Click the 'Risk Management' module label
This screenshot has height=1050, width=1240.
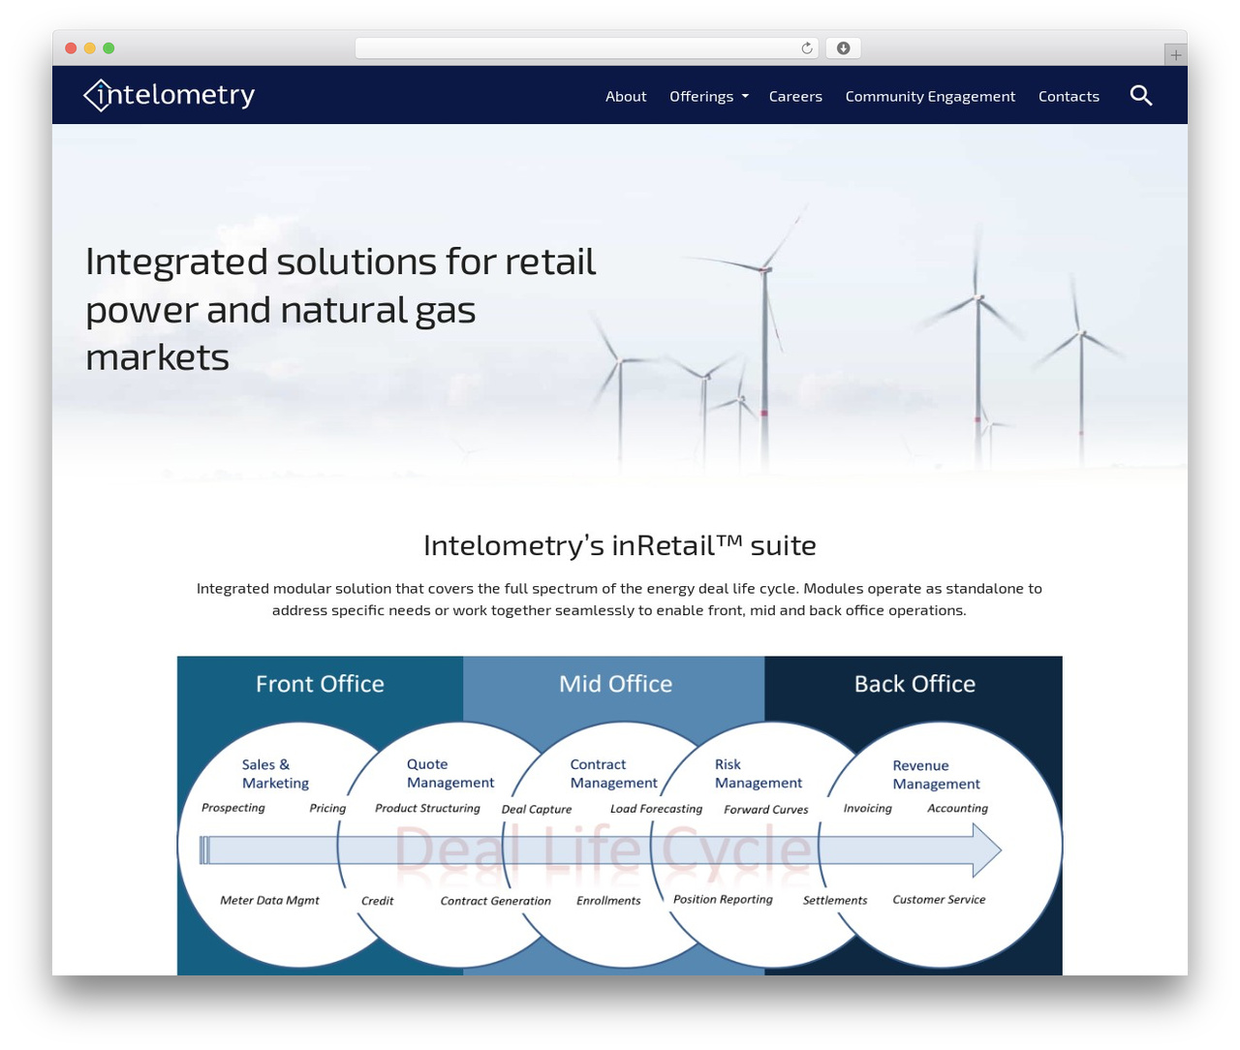(759, 773)
